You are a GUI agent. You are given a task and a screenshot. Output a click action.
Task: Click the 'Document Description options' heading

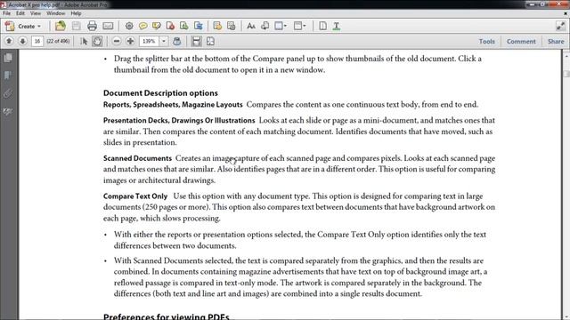[x=160, y=92]
